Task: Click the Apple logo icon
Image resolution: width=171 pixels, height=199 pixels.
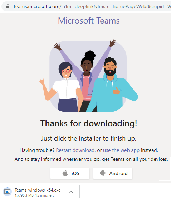Action: click(x=65, y=173)
